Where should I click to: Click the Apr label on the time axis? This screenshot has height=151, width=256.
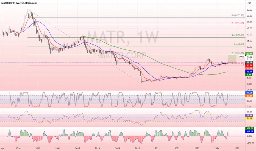[3, 148]
